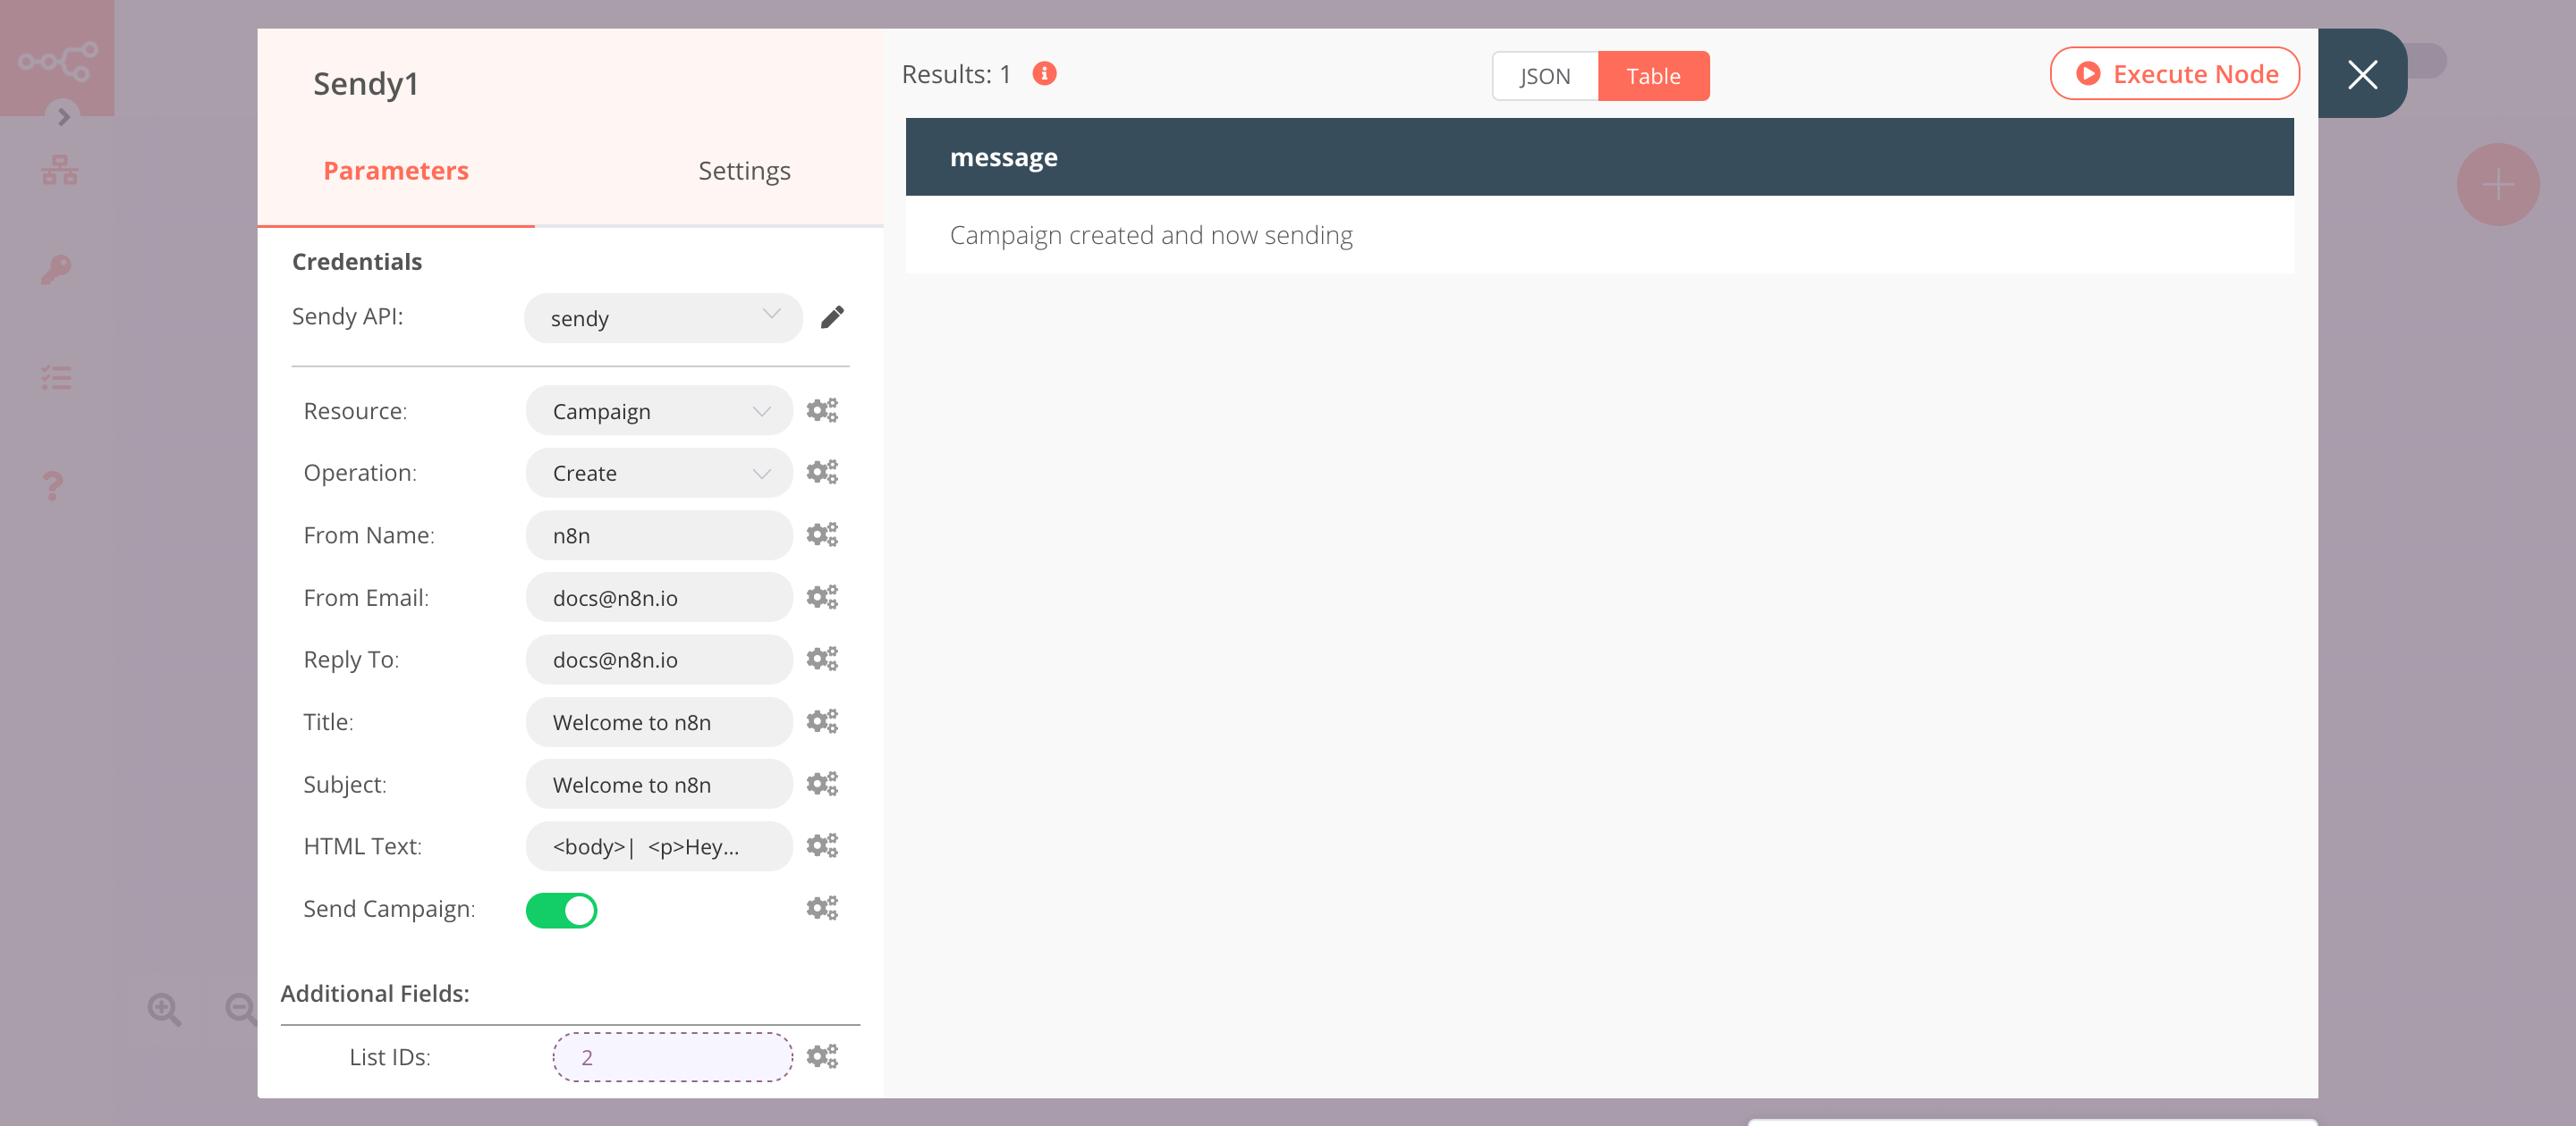This screenshot has width=2576, height=1126.
Task: Click the credentials key icon
Action: (x=57, y=269)
